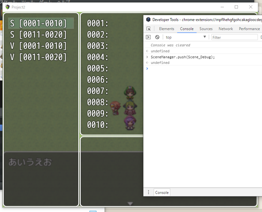The height and width of the screenshot is (212, 262).
Task: Click the Developer Tools window icon
Action: coord(148,20)
